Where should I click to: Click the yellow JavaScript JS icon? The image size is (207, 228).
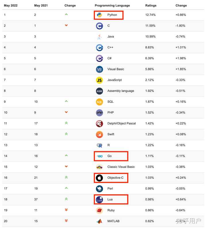coord(99,80)
